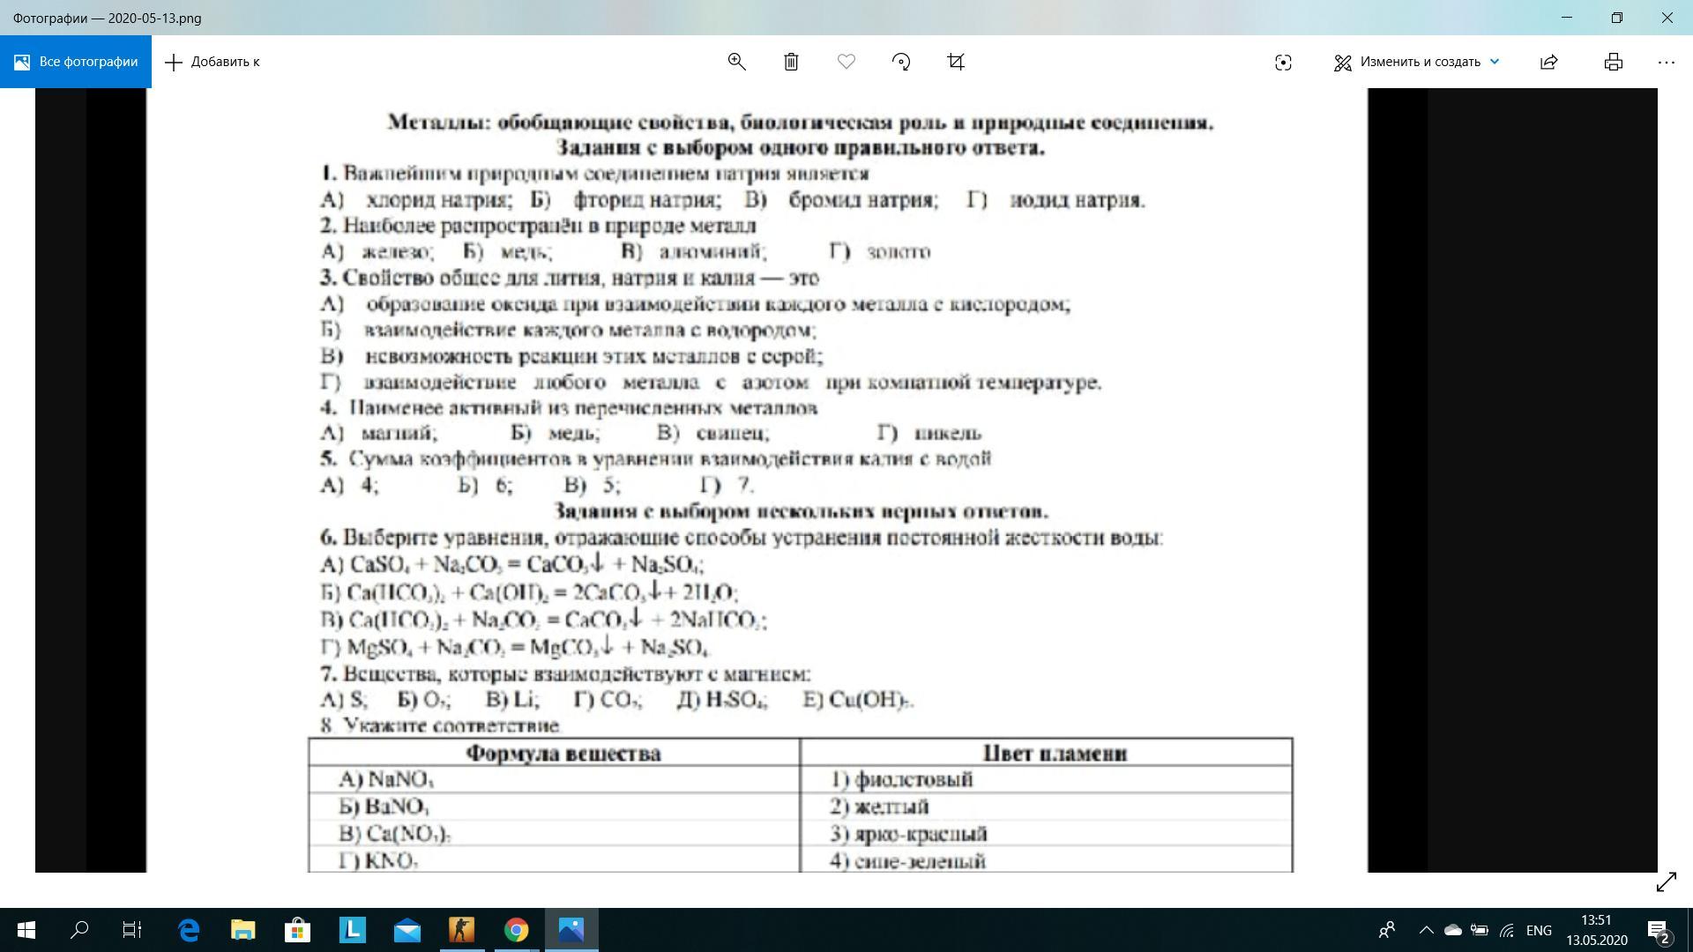
Task: Open taskbar search
Action: click(x=79, y=930)
